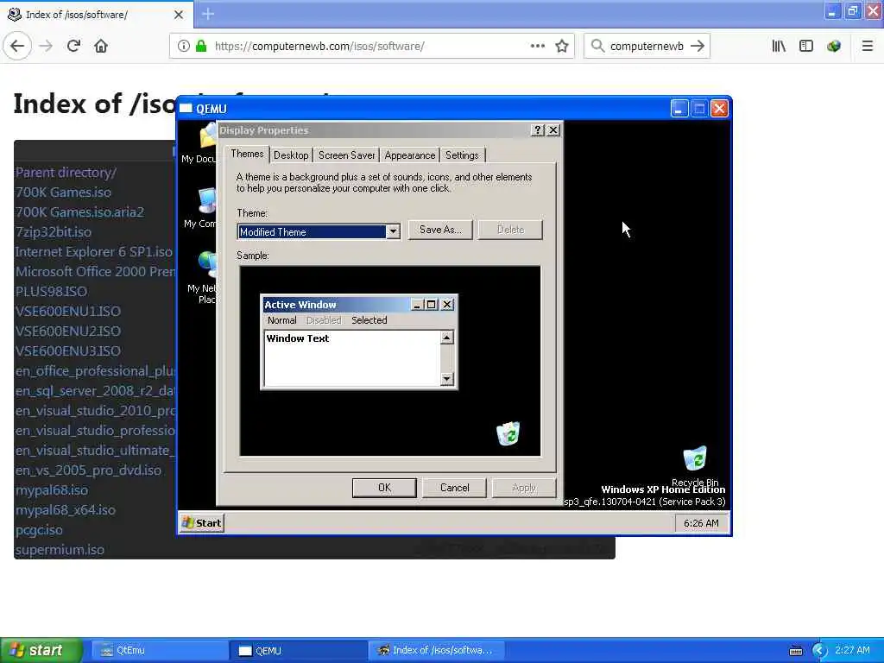This screenshot has height=663, width=884.
Task: Open the browser home page icon
Action: point(101,46)
